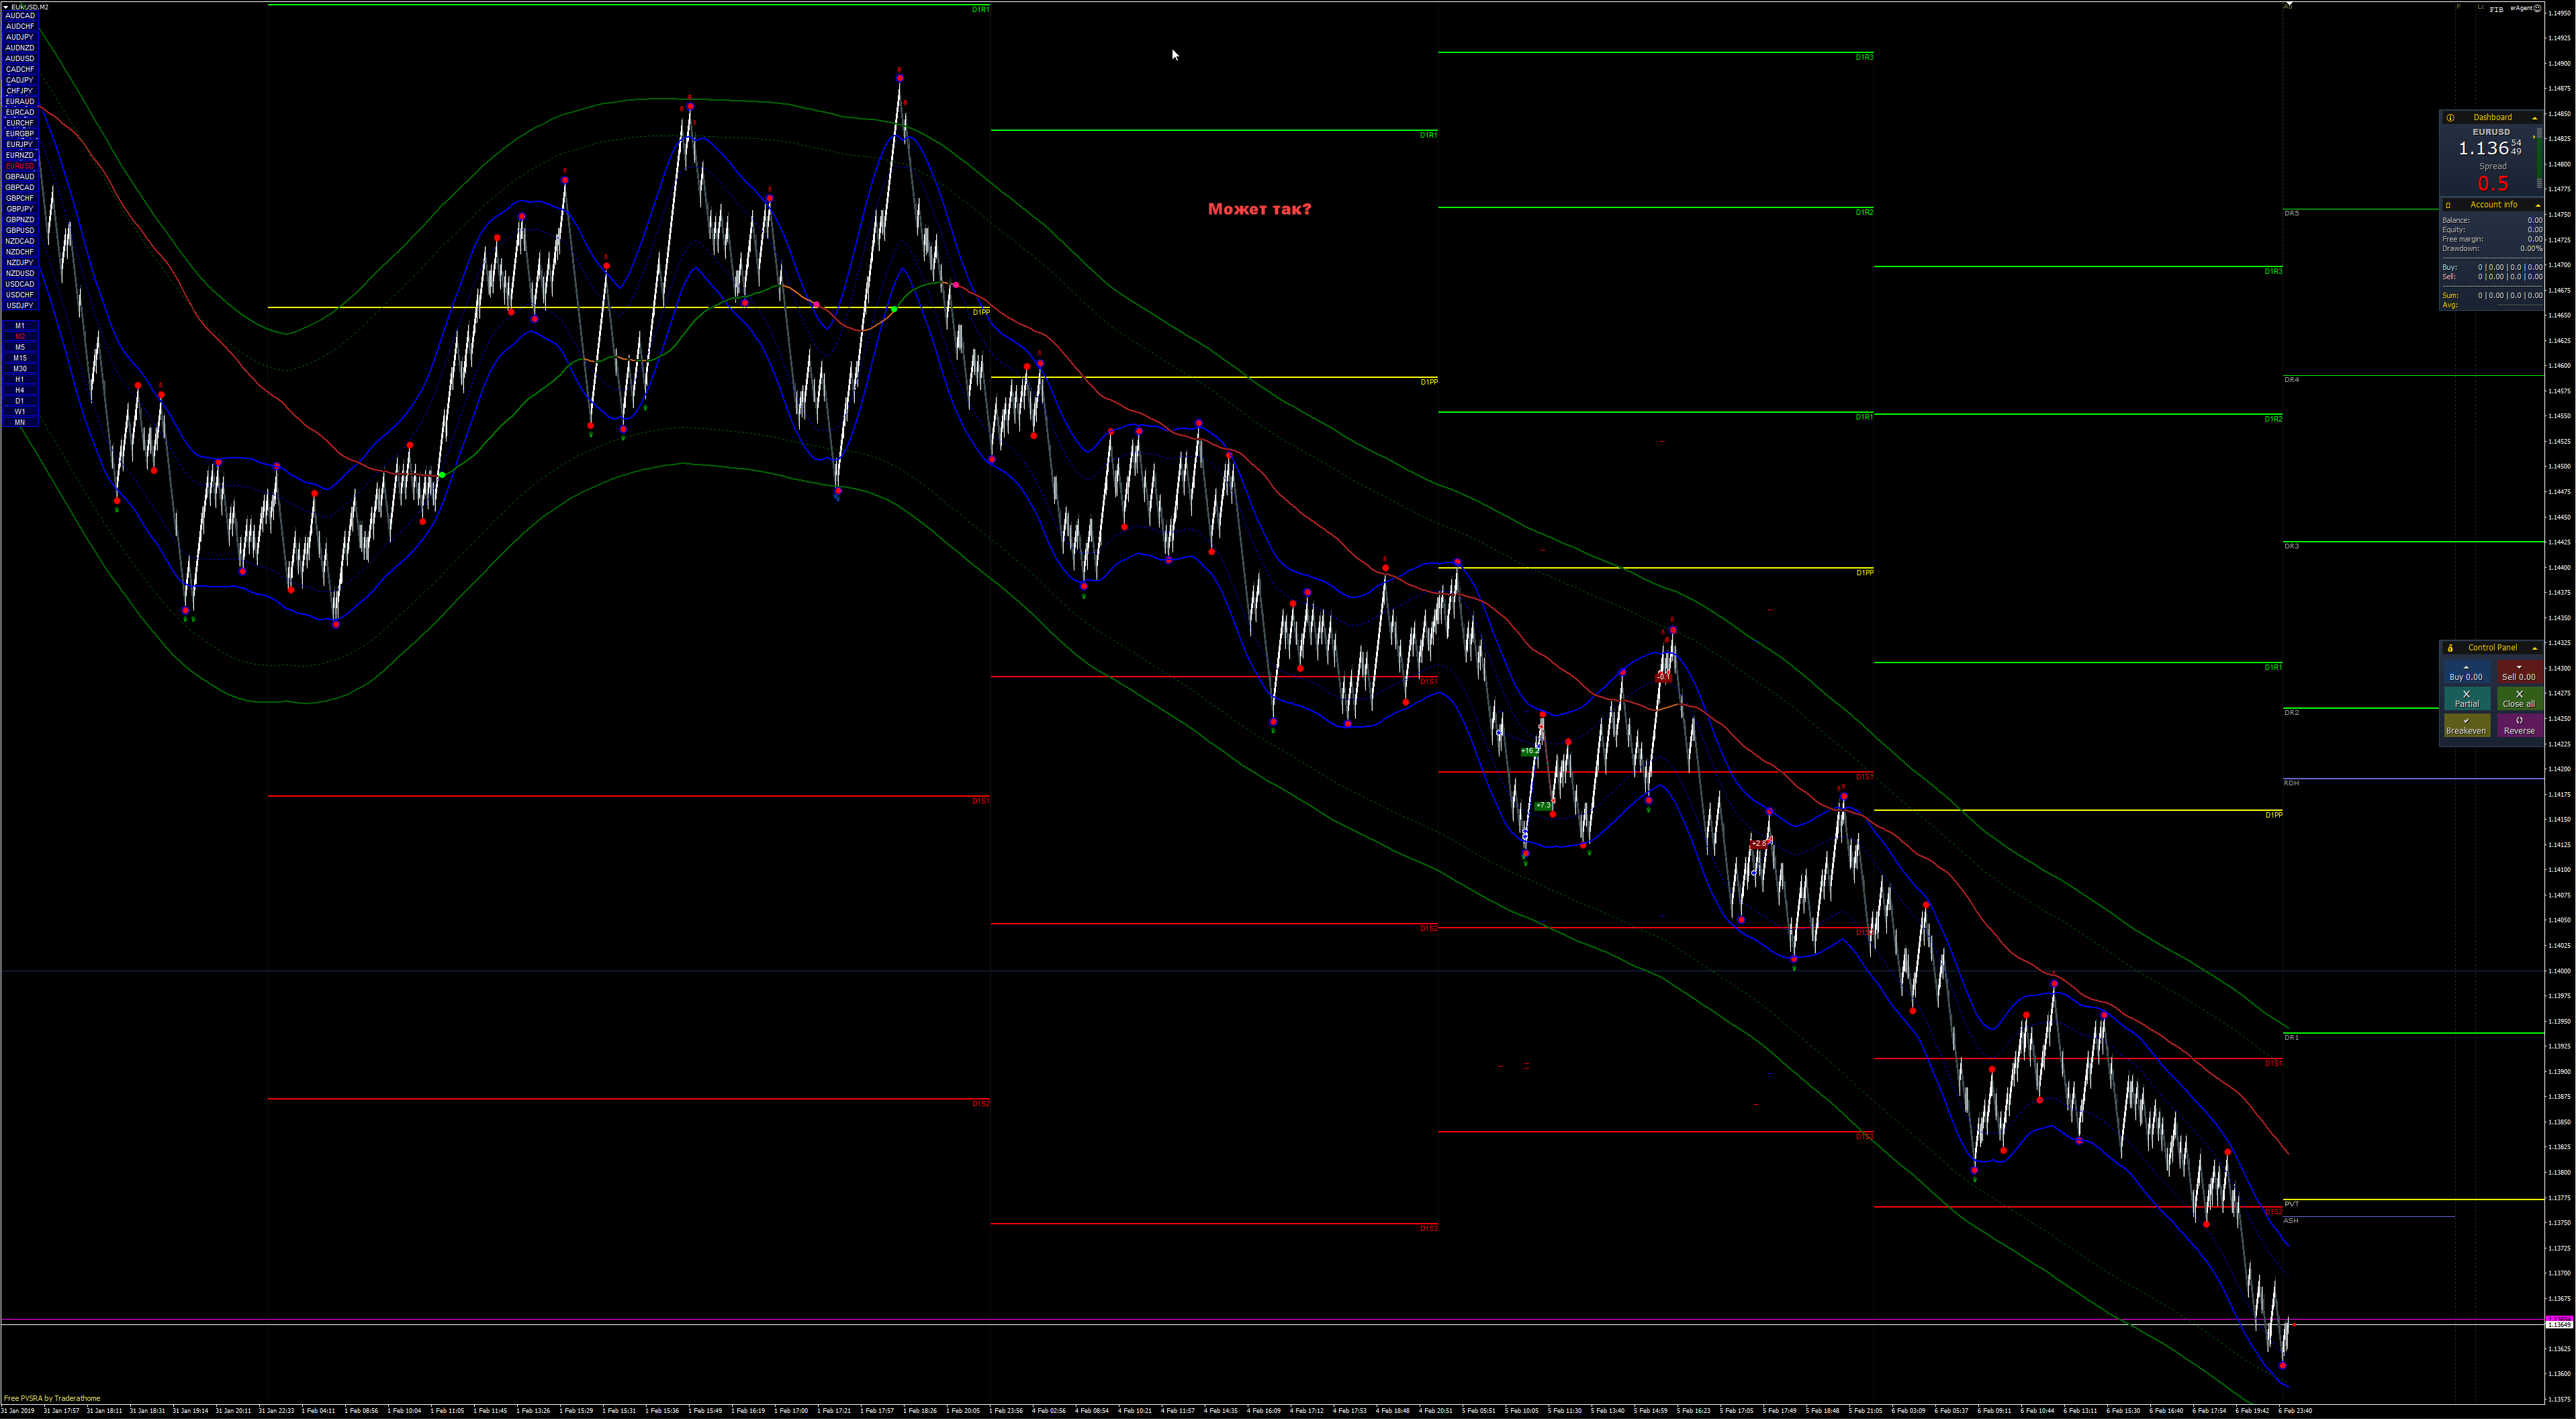Click the Account info panel icon
The width and height of the screenshot is (2576, 1419).
tap(2448, 205)
